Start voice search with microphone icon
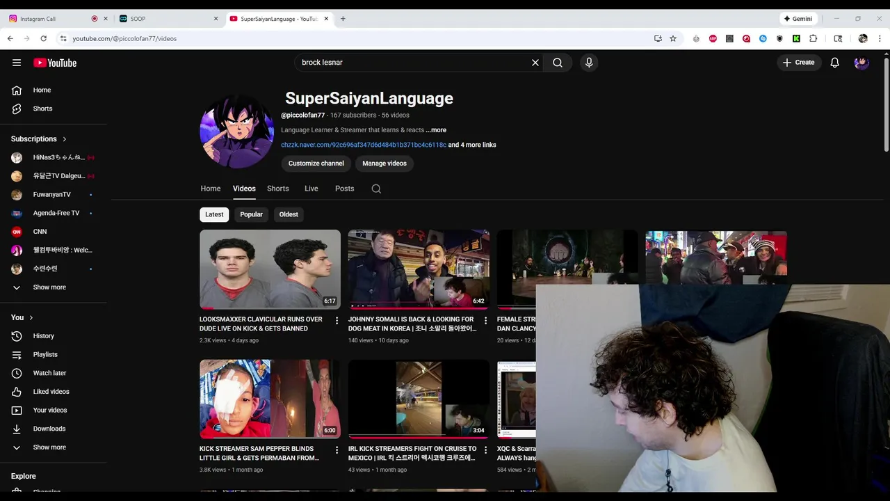The width and height of the screenshot is (890, 501). tap(589, 63)
